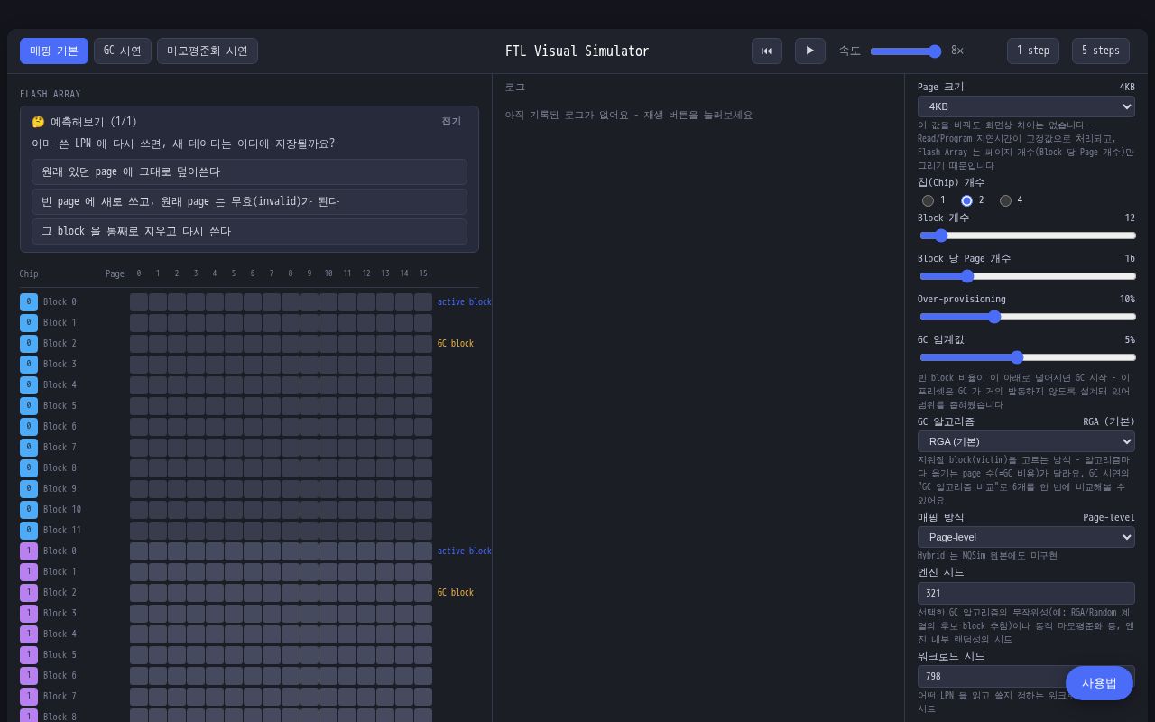This screenshot has width=1155, height=722.
Task: Open the 매핑 방식 dropdown
Action: pos(1026,537)
